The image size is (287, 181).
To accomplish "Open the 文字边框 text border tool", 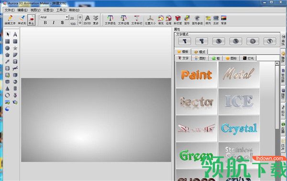I will [x=123, y=20].
